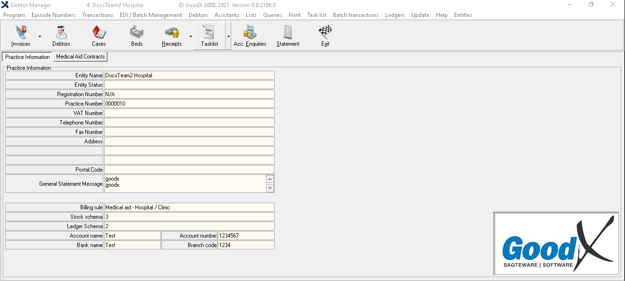Image resolution: width=625 pixels, height=281 pixels.
Task: Expand the Tasklist dropdown arrow
Action: (x=228, y=36)
